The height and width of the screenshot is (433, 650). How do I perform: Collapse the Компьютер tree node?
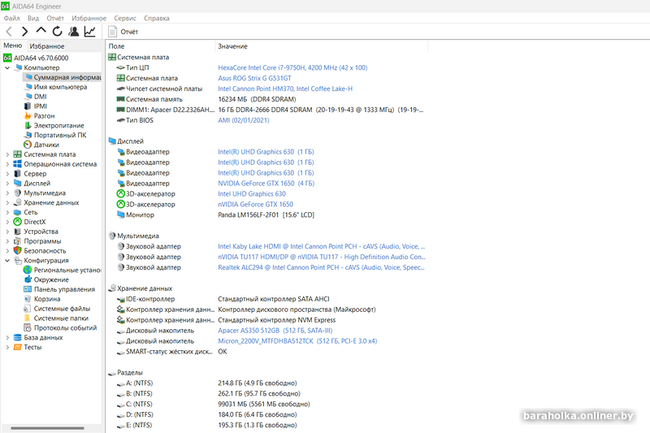[7, 67]
